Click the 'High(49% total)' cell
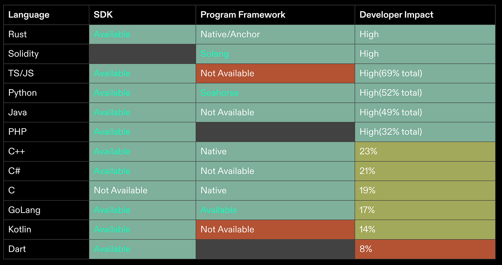Viewport: 502px width, 265px height. coord(425,112)
